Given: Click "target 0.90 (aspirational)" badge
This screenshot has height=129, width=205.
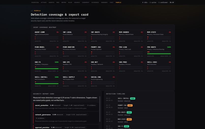Looking at the screenshot, I should tap(75, 127).
